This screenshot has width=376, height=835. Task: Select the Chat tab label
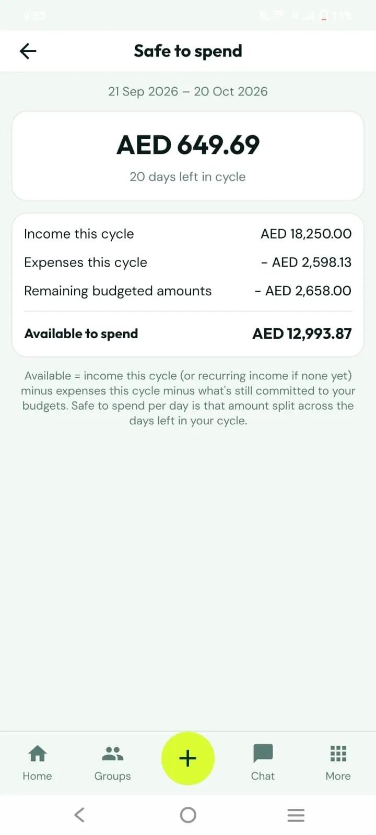(263, 776)
